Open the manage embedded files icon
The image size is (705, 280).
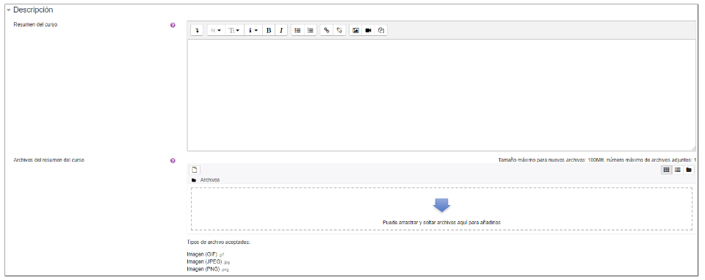[381, 30]
